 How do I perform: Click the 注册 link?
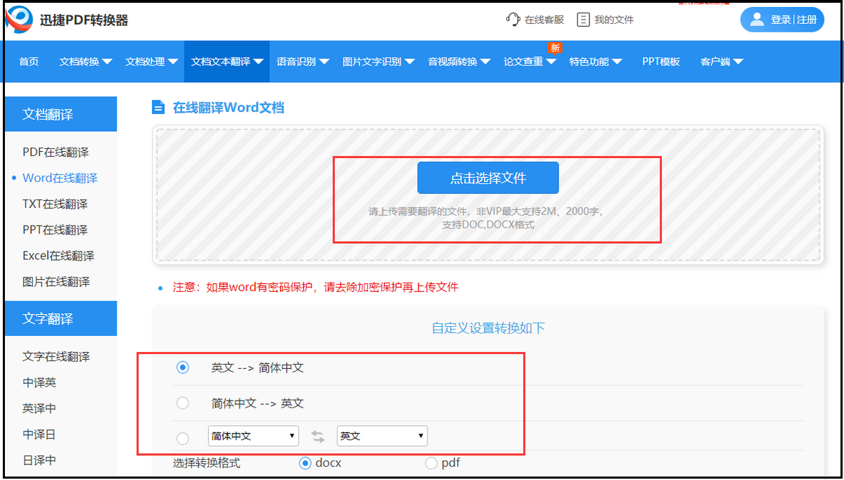807,20
